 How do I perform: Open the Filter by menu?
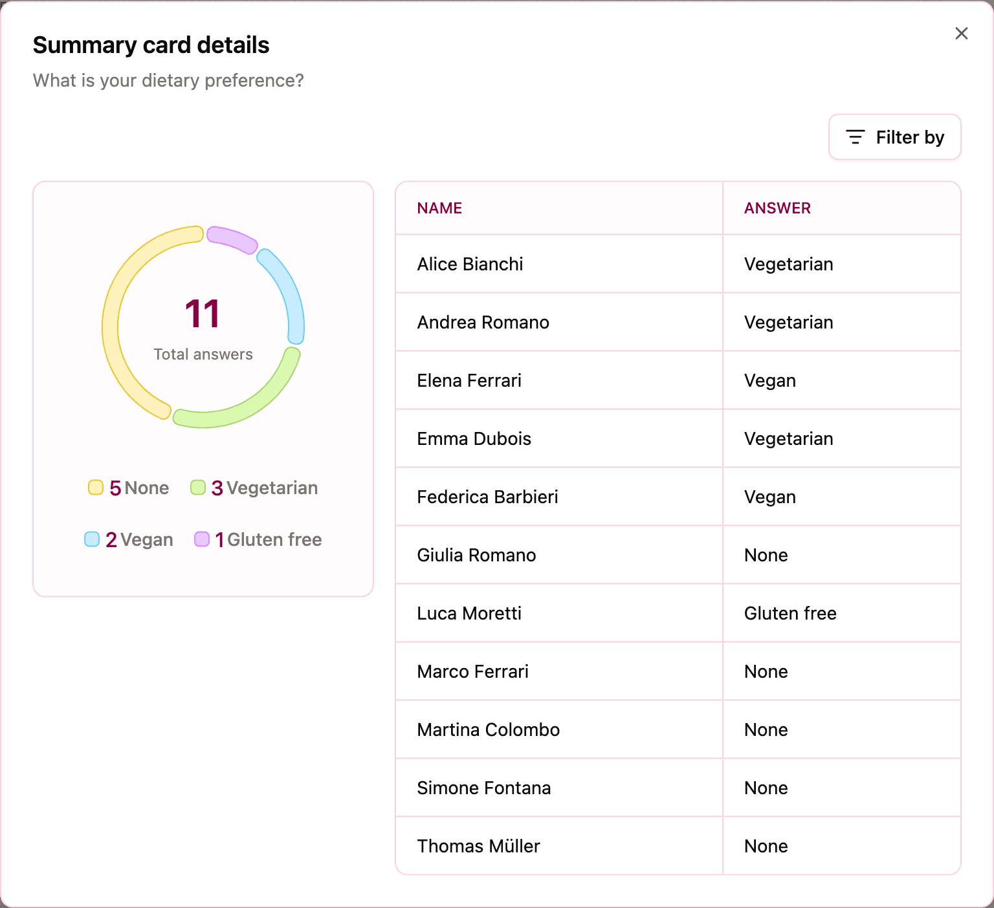[894, 137]
